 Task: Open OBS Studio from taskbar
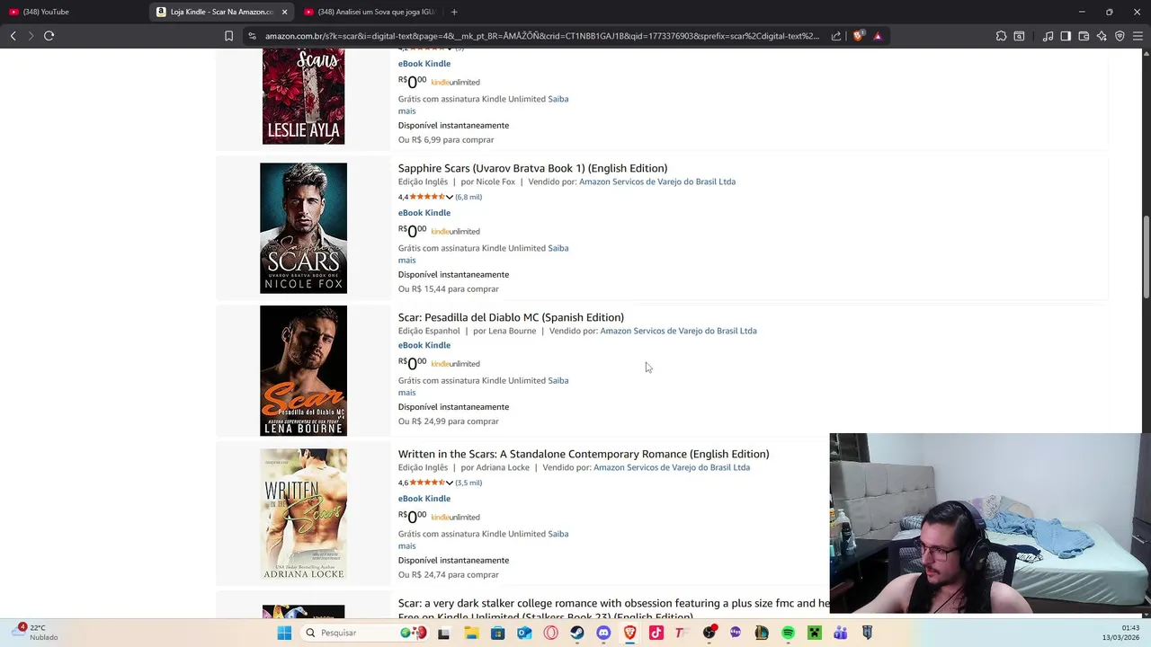(709, 633)
